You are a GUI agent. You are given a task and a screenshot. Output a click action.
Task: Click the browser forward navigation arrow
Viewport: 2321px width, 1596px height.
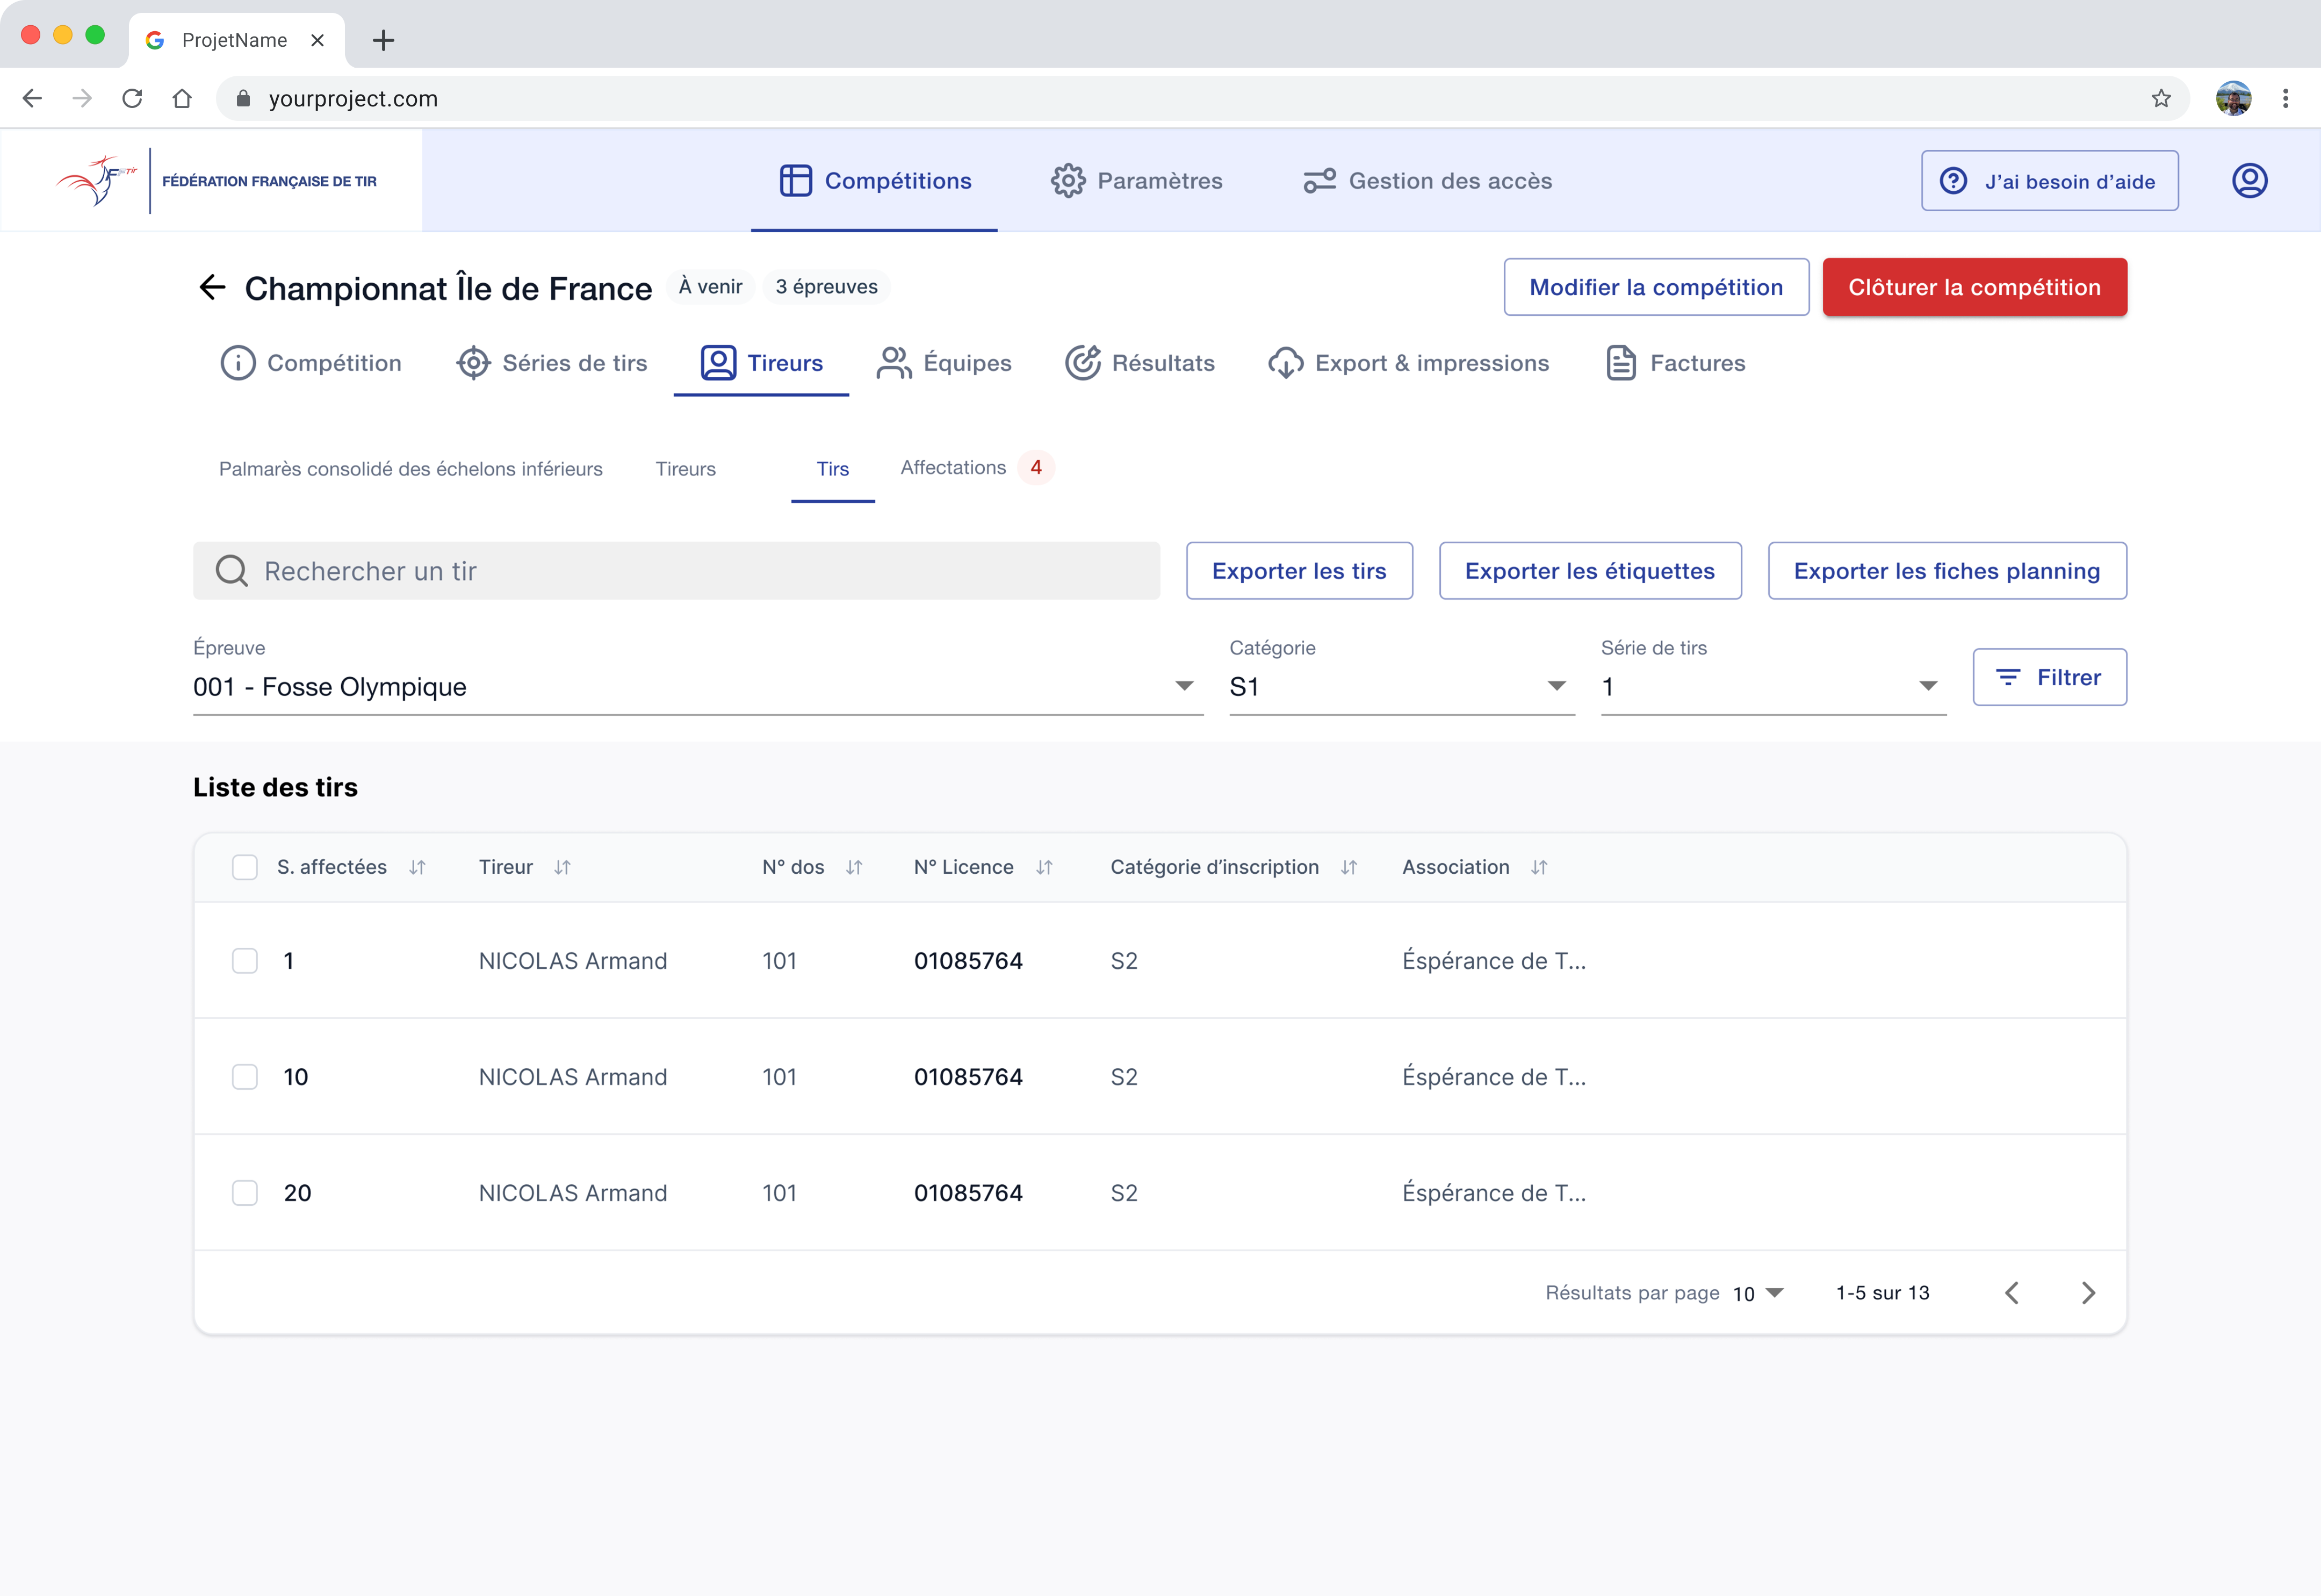[82, 98]
